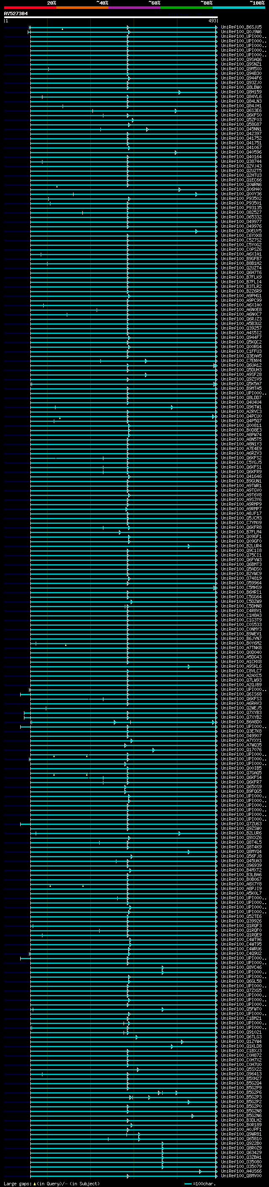Open hit UniRef100_O74819
This screenshot has width=269, height=1187.
241,578
